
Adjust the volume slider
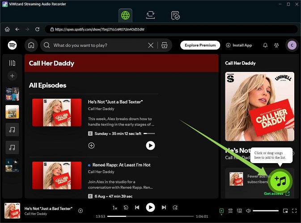pyautogui.click(x=266, y=211)
